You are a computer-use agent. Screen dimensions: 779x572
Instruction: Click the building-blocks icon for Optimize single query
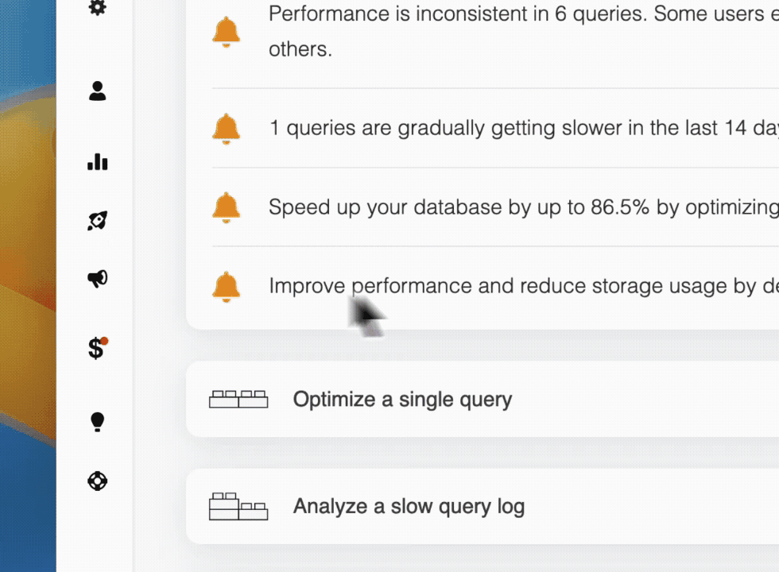(x=238, y=399)
